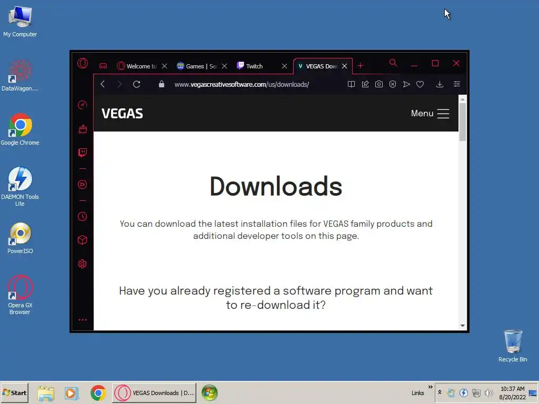
Task: Open Settings gear icon in sidebar
Action: coord(83,264)
